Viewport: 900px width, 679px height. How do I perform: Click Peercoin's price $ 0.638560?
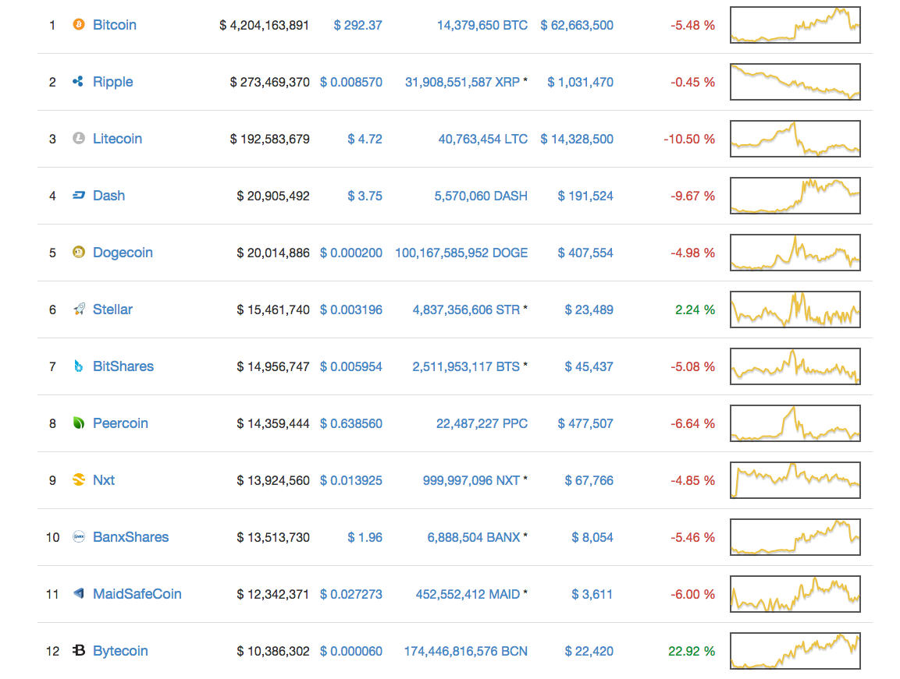(x=350, y=423)
